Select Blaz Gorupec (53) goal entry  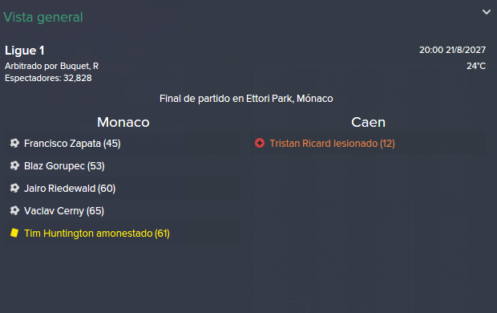point(64,166)
